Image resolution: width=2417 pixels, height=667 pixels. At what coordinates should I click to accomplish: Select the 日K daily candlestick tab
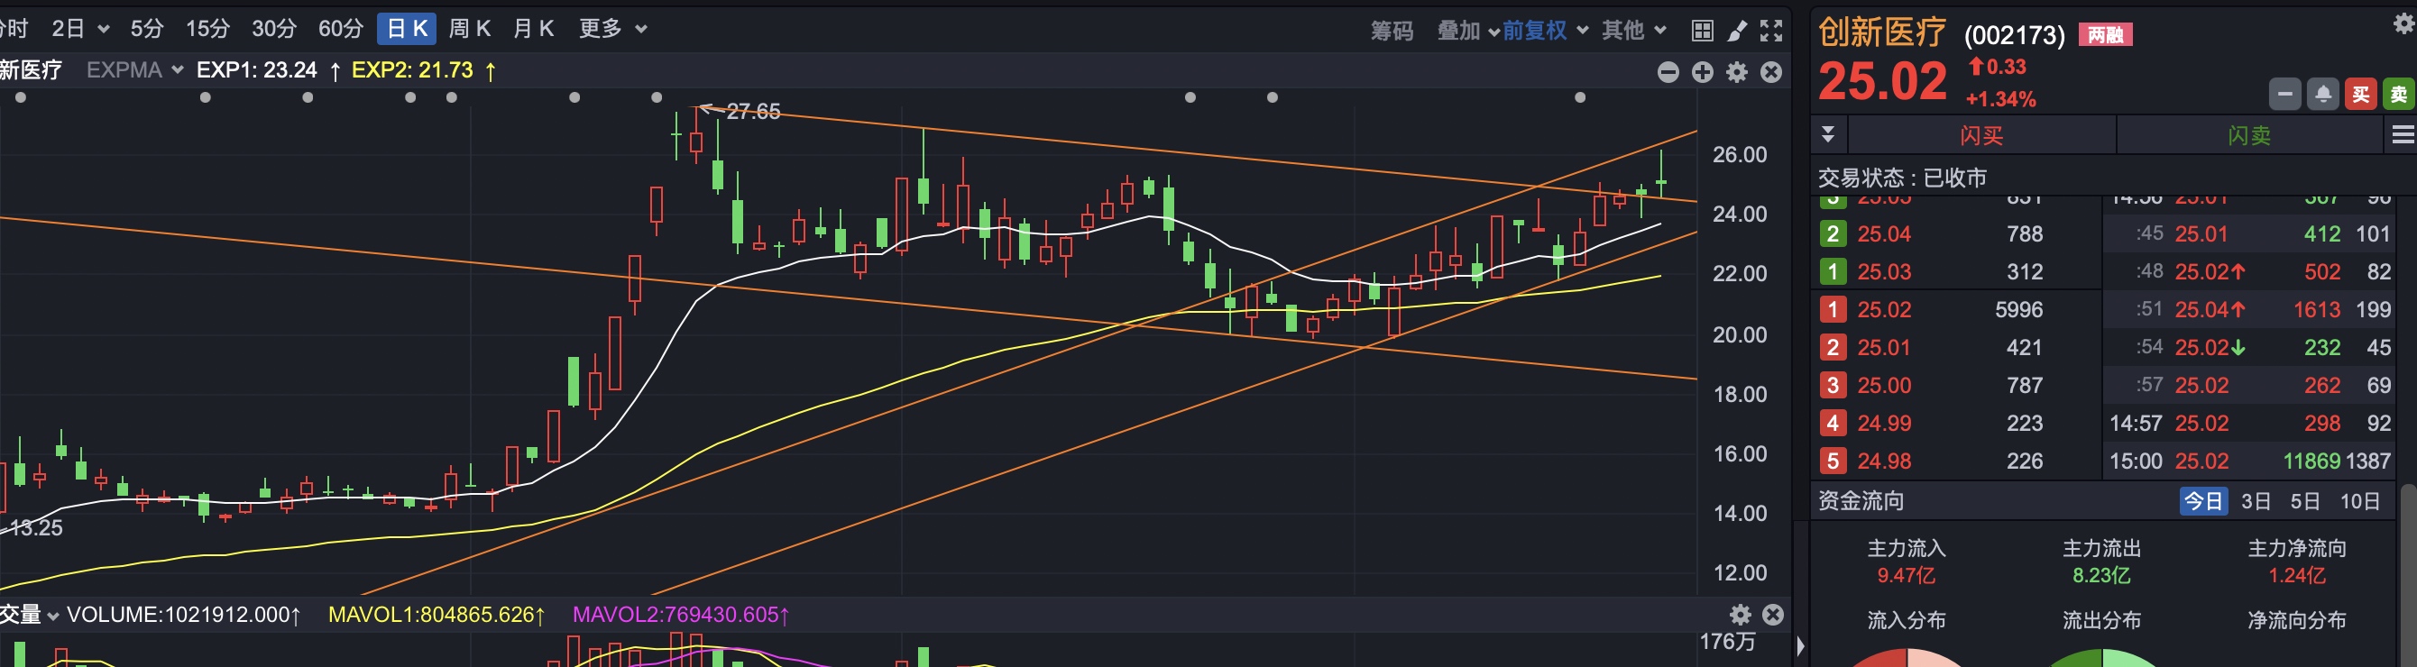tap(408, 29)
